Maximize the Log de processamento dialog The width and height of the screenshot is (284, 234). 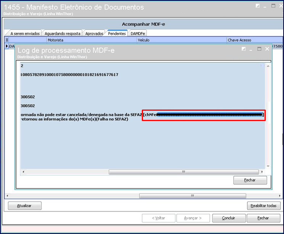[x=259, y=49]
